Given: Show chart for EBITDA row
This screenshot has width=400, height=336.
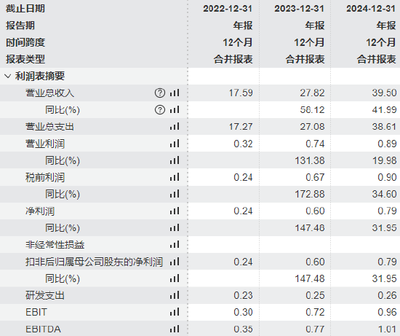Looking at the screenshot, I should pos(175,329).
